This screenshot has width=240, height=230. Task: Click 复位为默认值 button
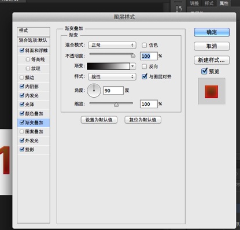click(143, 120)
